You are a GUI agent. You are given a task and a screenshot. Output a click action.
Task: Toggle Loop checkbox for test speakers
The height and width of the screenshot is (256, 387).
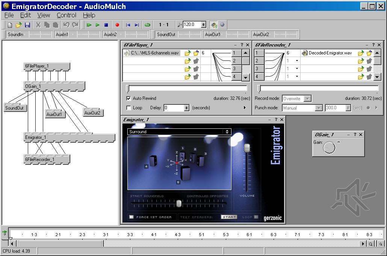[256, 217]
